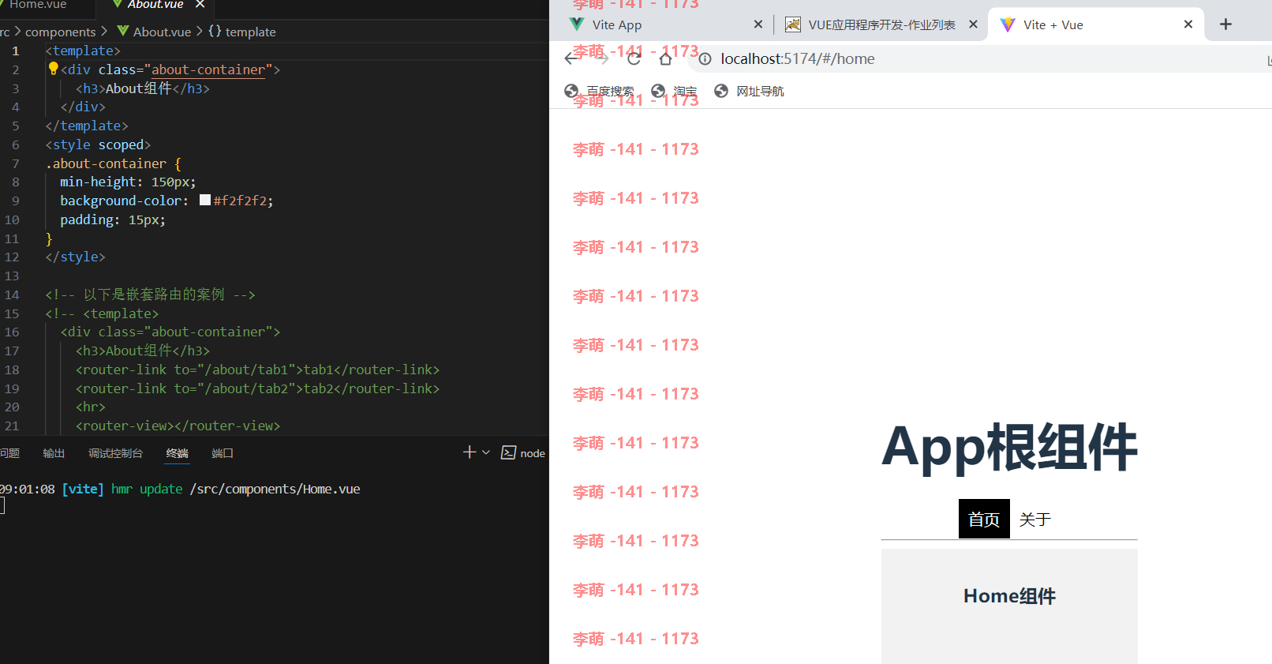Viewport: 1272px width, 664px height.
Task: Click the browser reload icon
Action: pyautogui.click(x=634, y=58)
